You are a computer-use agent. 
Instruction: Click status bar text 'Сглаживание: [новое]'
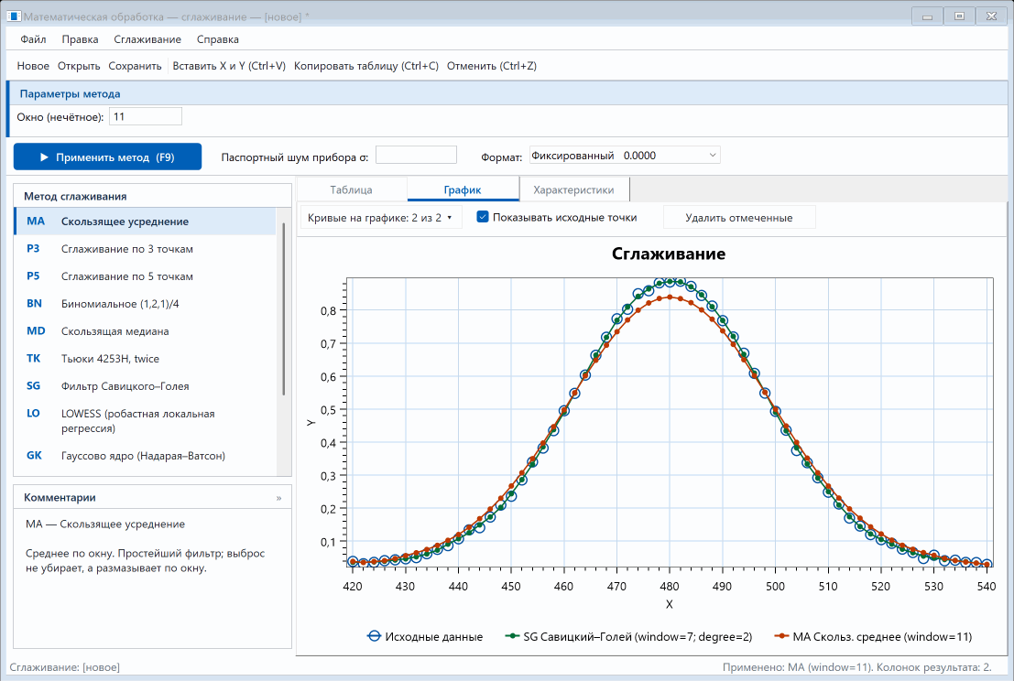tap(65, 667)
